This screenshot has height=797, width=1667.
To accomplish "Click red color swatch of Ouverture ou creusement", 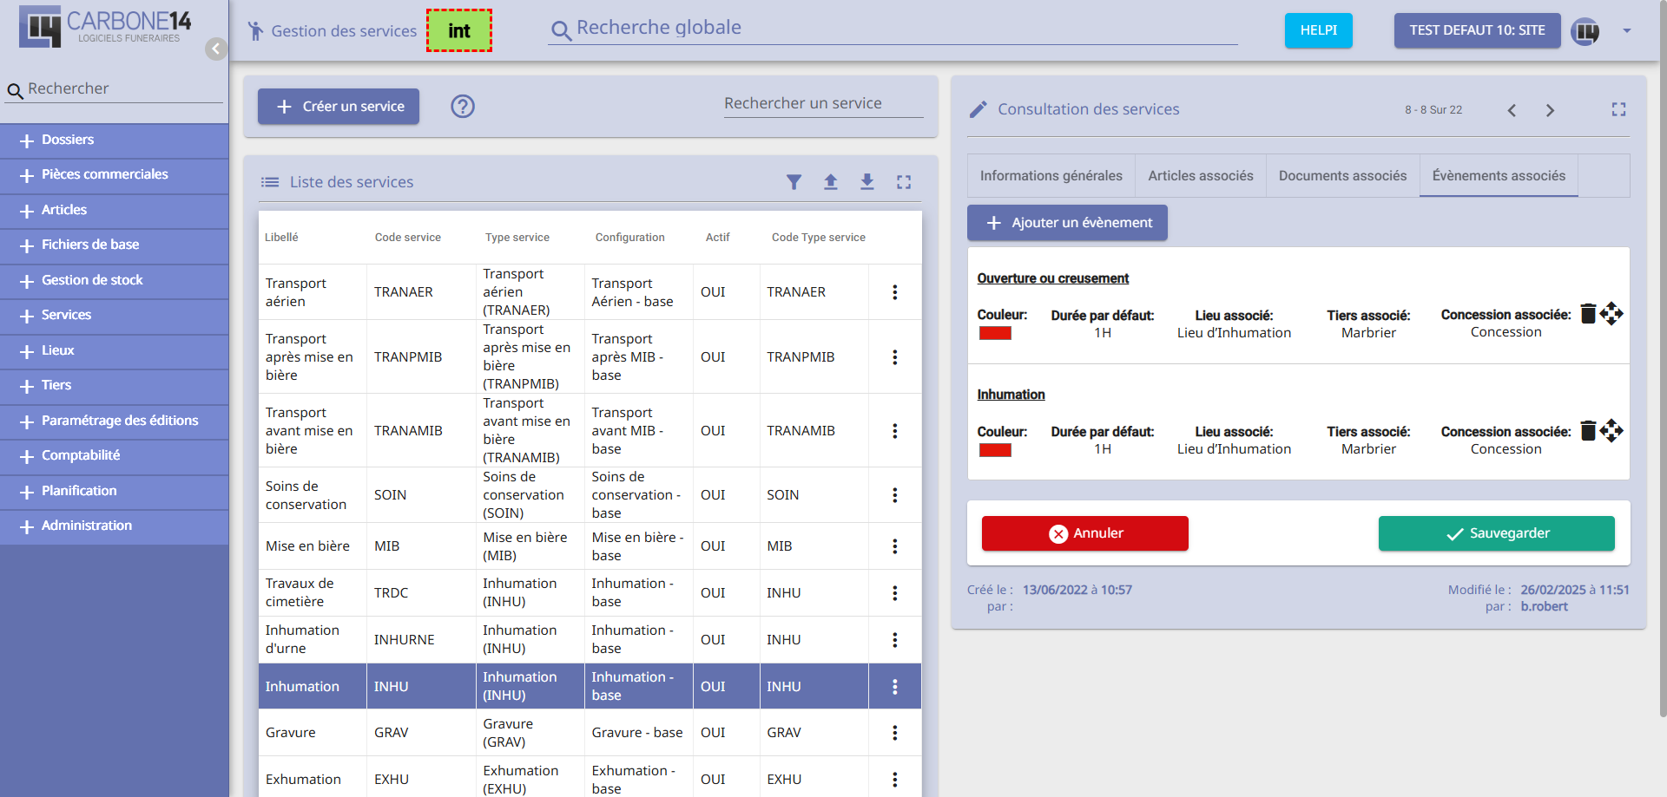I will pos(995,333).
